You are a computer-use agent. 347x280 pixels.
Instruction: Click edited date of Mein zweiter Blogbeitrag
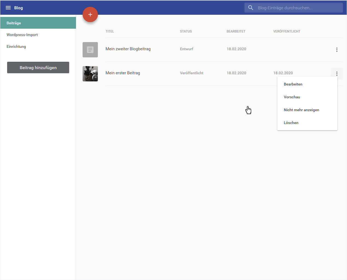pyautogui.click(x=236, y=49)
